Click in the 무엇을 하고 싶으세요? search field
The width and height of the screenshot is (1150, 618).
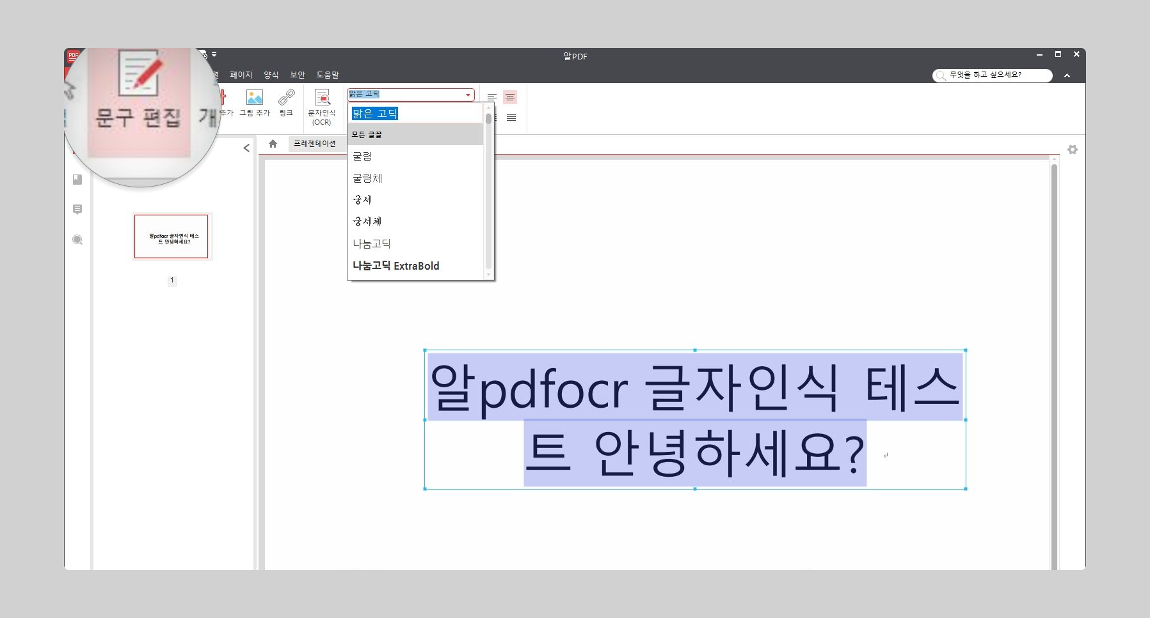993,75
